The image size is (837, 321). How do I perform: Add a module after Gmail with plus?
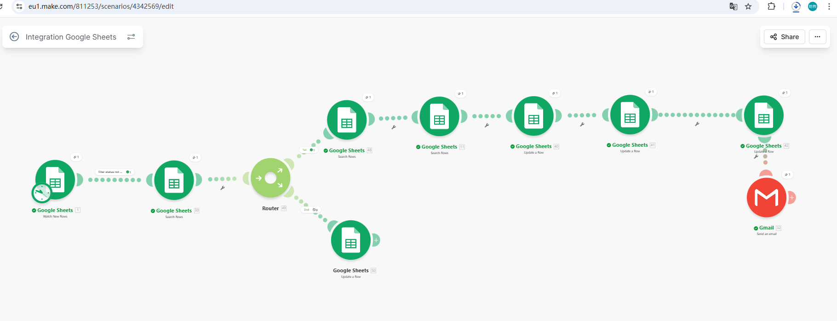[791, 198]
